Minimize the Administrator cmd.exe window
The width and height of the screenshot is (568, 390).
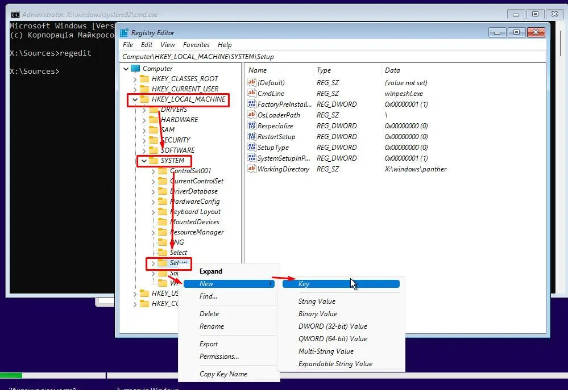click(x=516, y=14)
